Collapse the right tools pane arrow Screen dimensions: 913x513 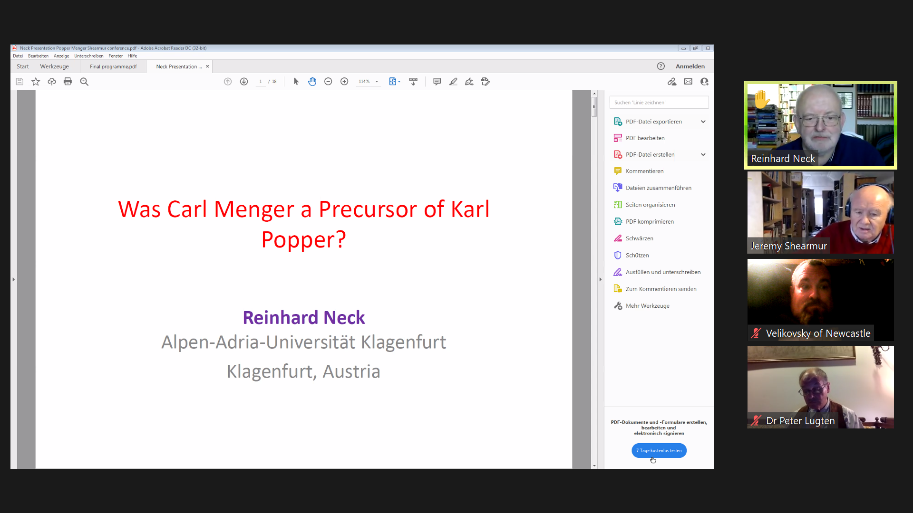tap(601, 279)
